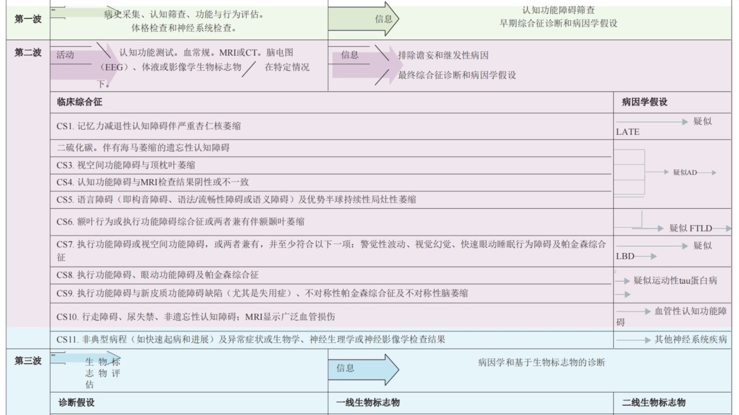Click the 认知功能障碍筛查 text
Screen dimensions: 739x415
tap(558, 10)
